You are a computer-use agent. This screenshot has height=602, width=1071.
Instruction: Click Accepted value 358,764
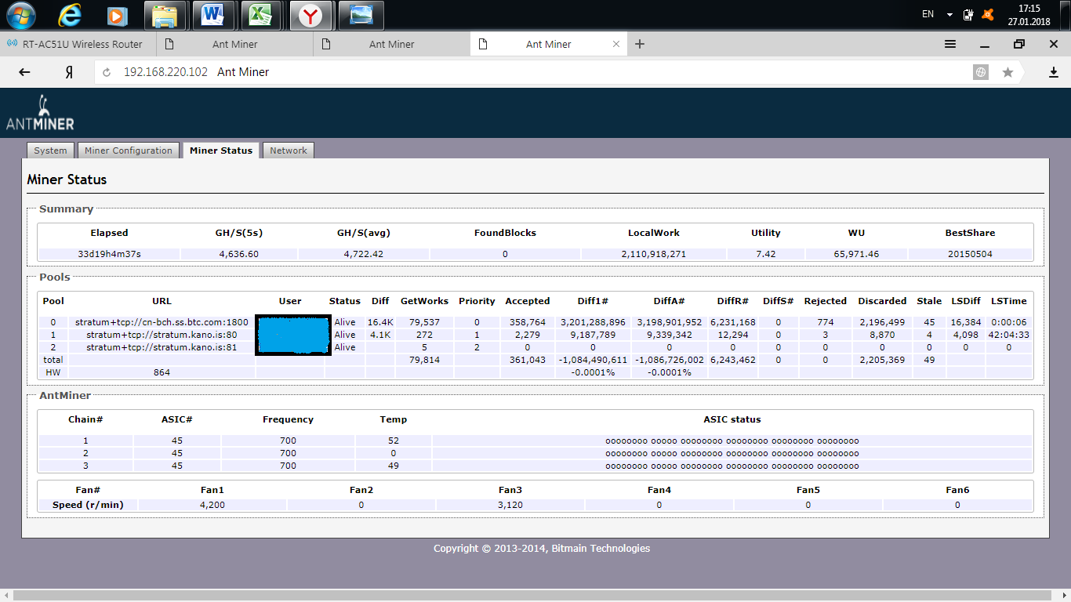click(x=527, y=322)
